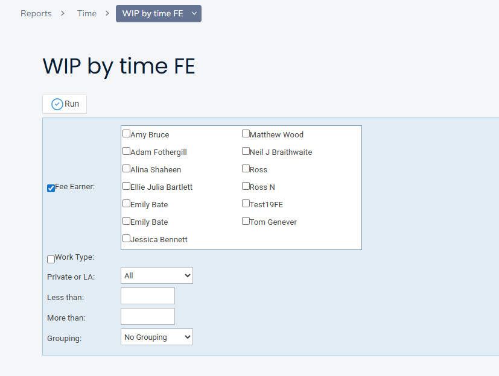Enable the Work Type filter checkbox
This screenshot has width=499, height=376.
pos(51,259)
